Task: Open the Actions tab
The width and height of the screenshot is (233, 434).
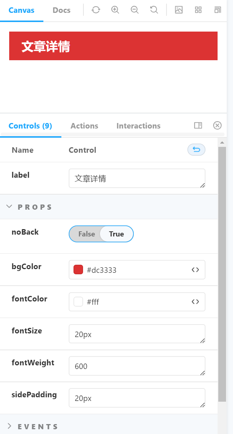Action: click(x=84, y=126)
